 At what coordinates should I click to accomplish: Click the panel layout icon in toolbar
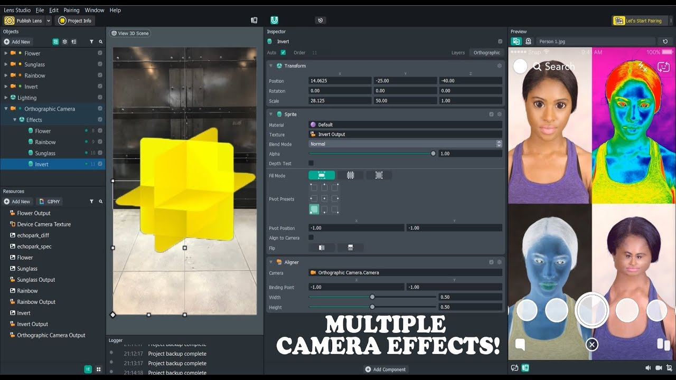[x=254, y=20]
